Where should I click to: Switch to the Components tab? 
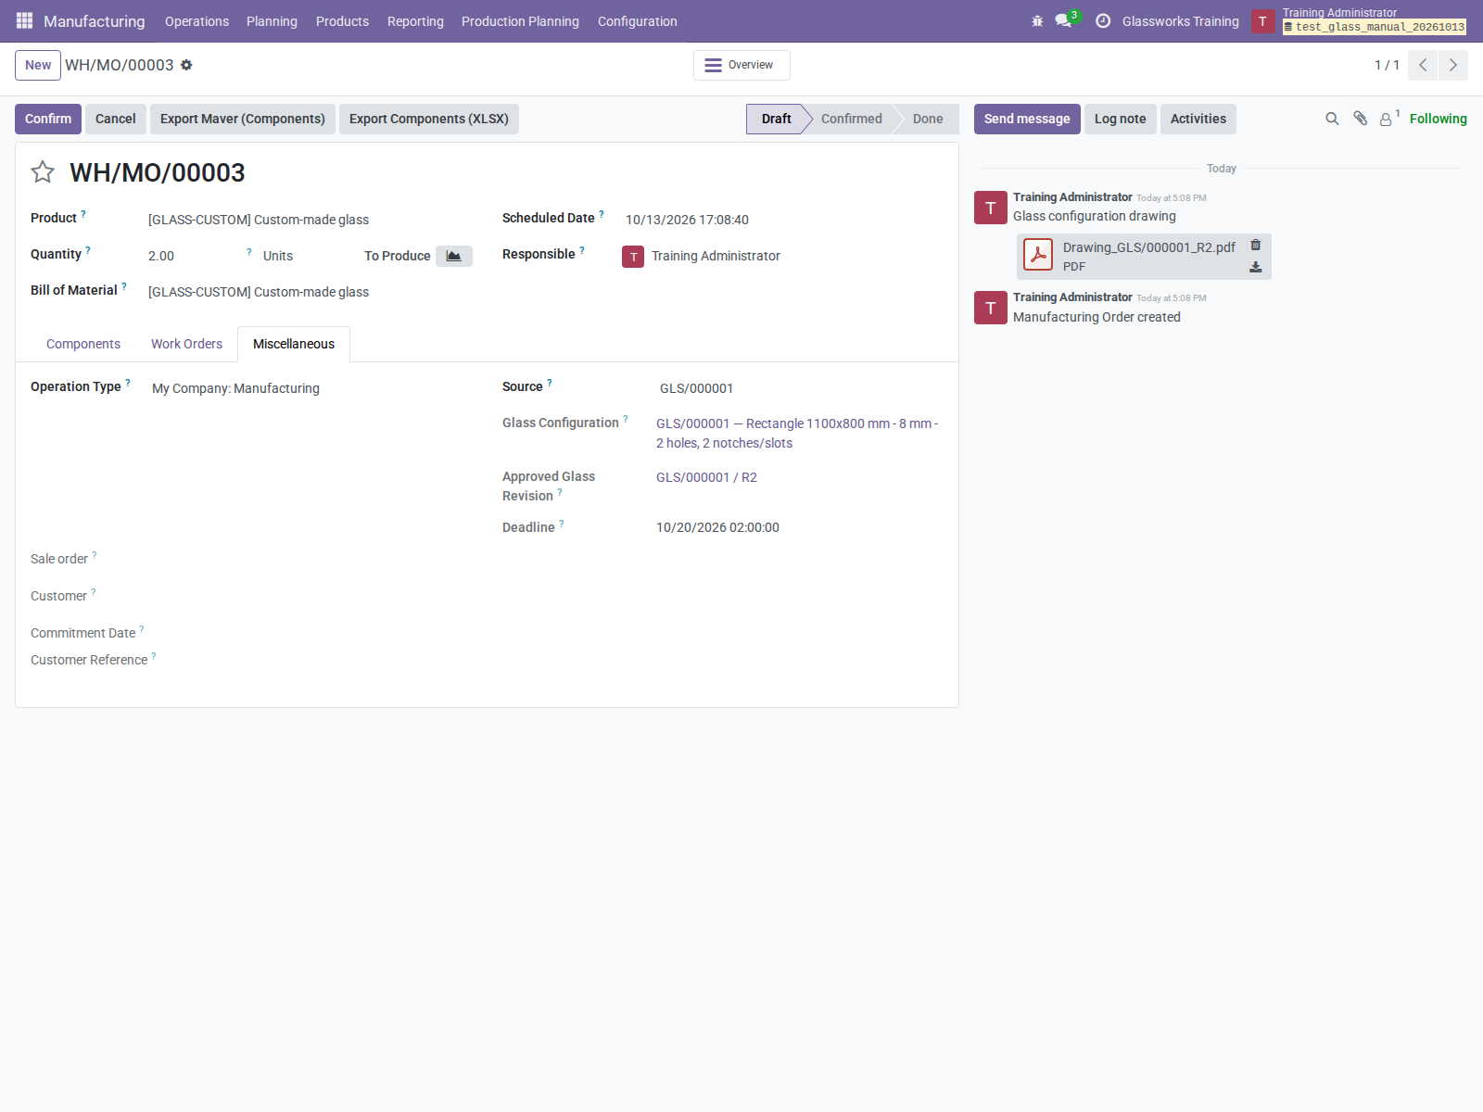(x=83, y=344)
